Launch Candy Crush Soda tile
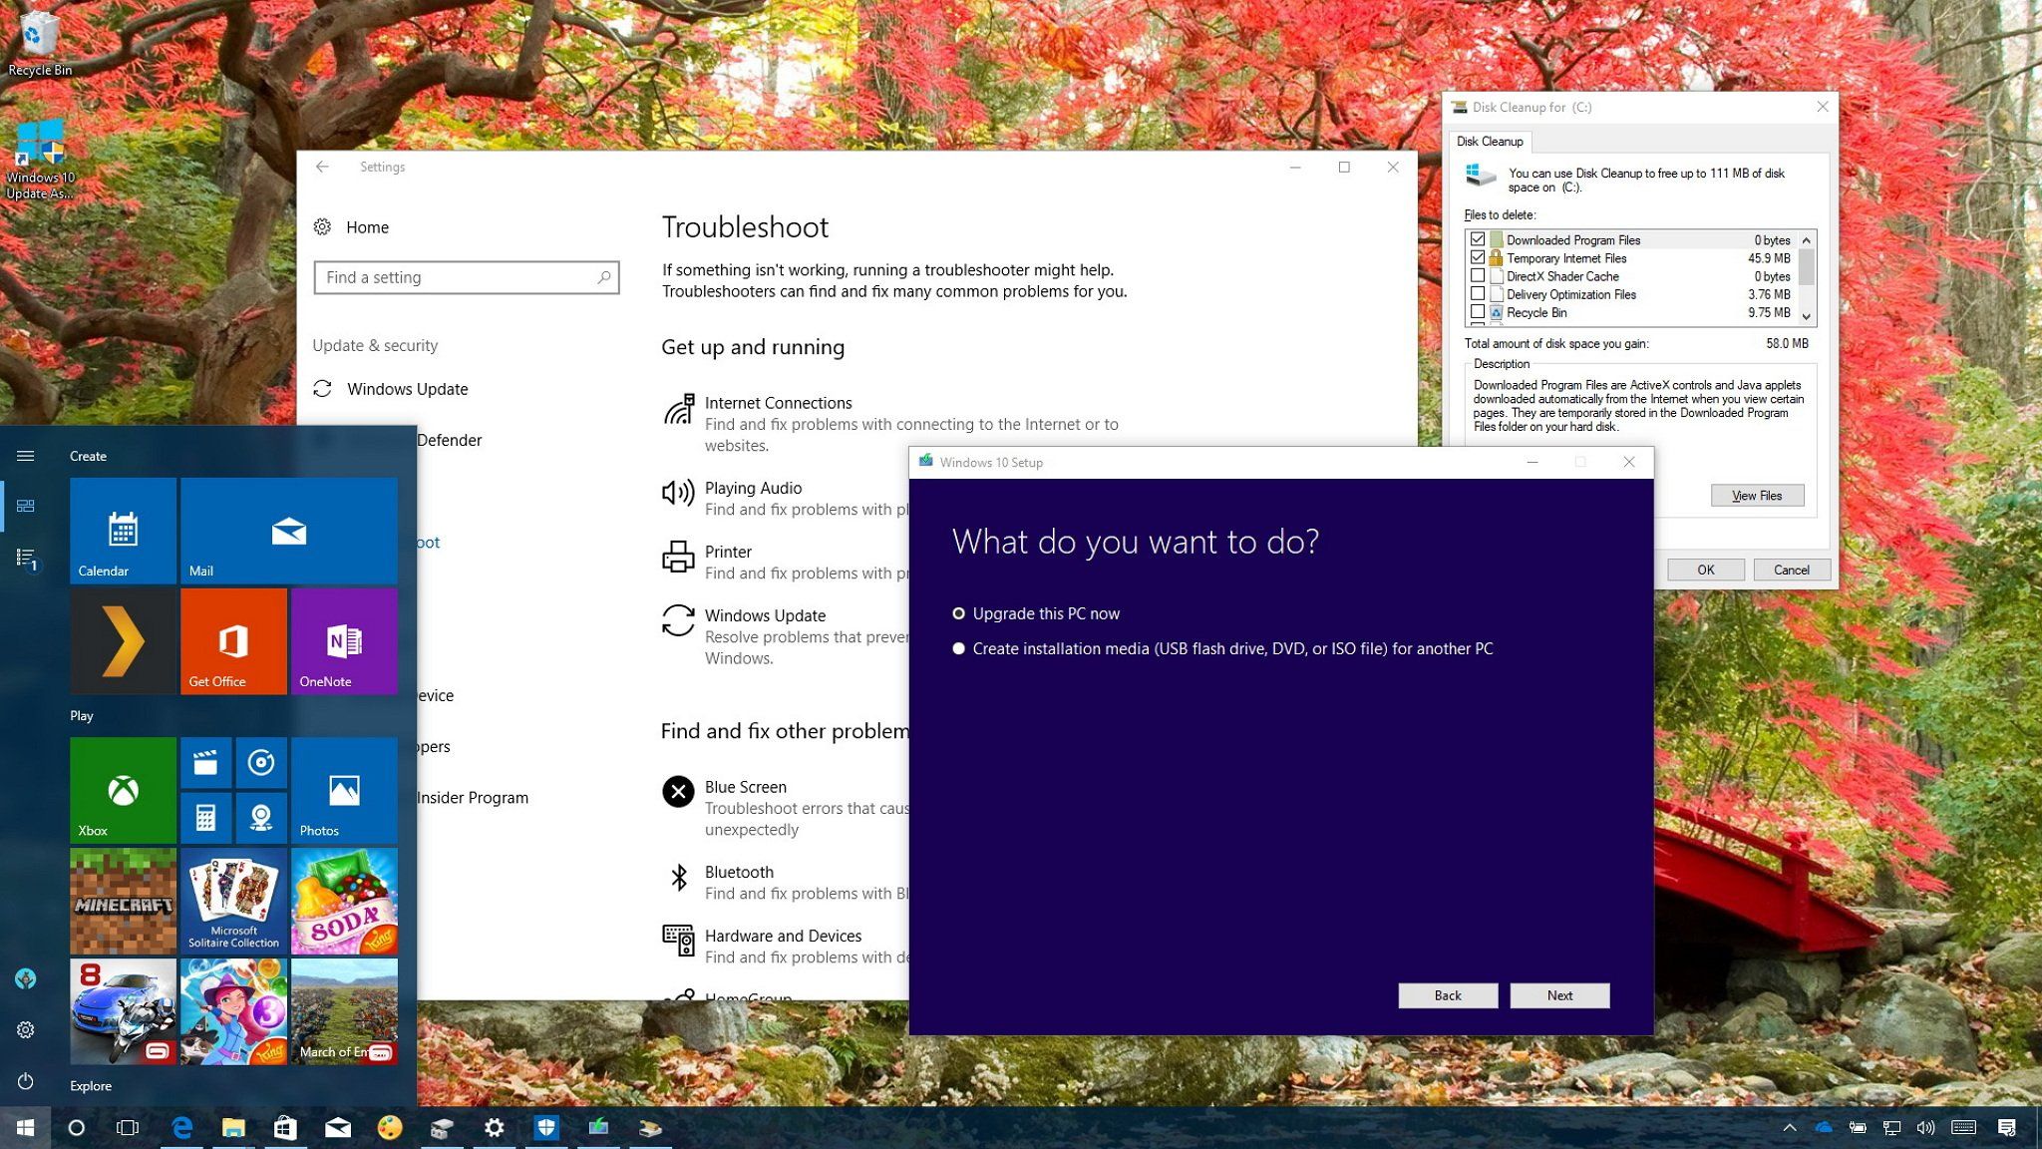 click(344, 902)
